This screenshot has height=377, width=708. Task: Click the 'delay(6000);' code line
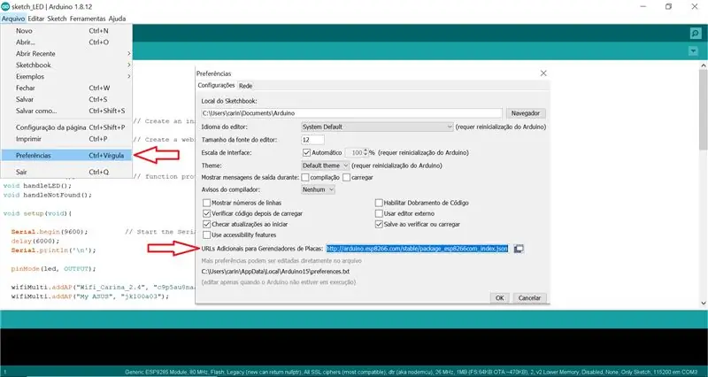tap(35, 241)
